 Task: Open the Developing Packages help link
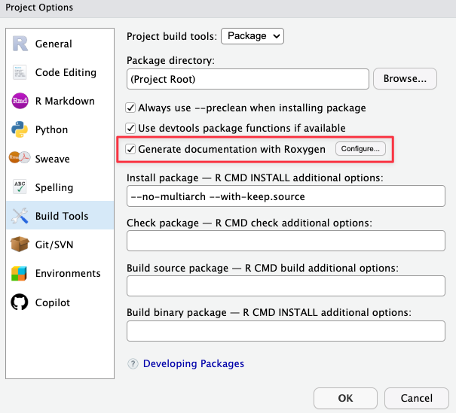pyautogui.click(x=194, y=364)
